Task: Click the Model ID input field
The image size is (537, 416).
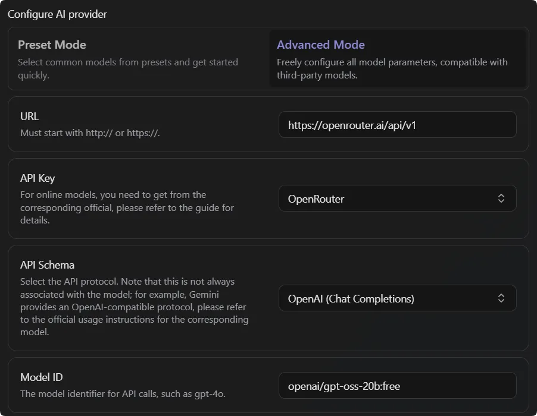Action: (397, 386)
